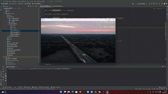Expand all nodes in Project panel
168x94 pixels.
[31, 6]
